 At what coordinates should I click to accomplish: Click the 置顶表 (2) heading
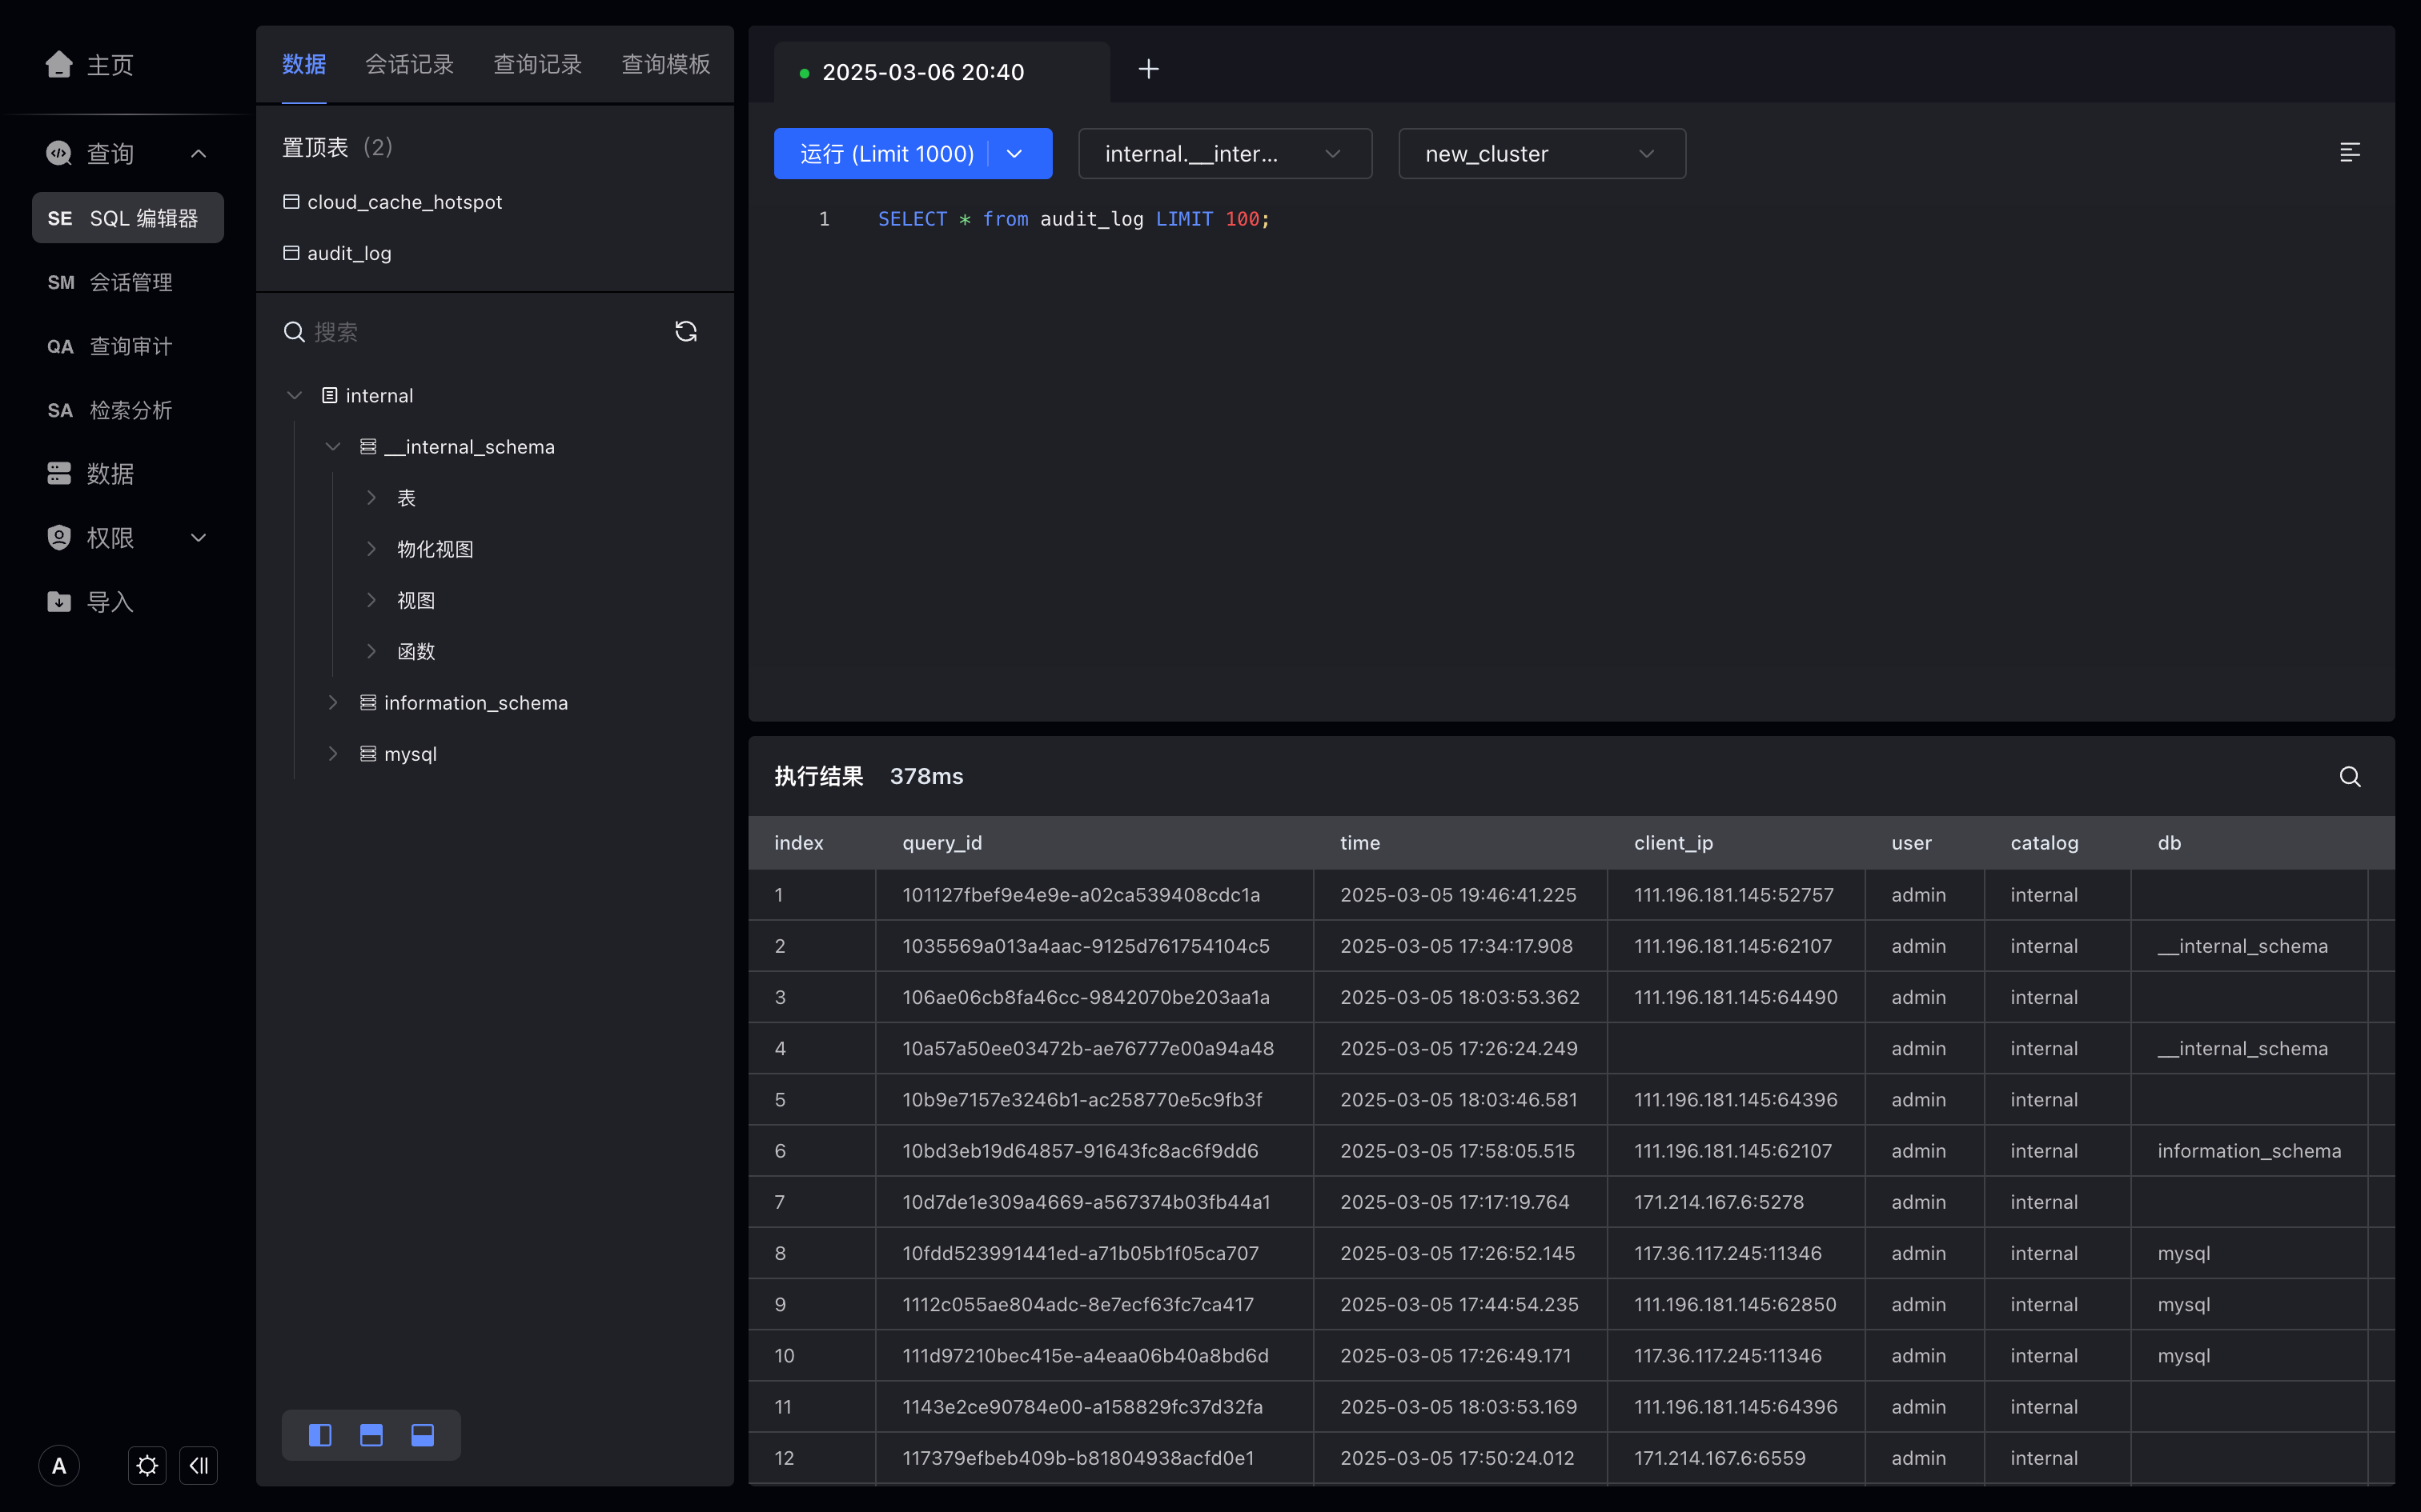(337, 148)
